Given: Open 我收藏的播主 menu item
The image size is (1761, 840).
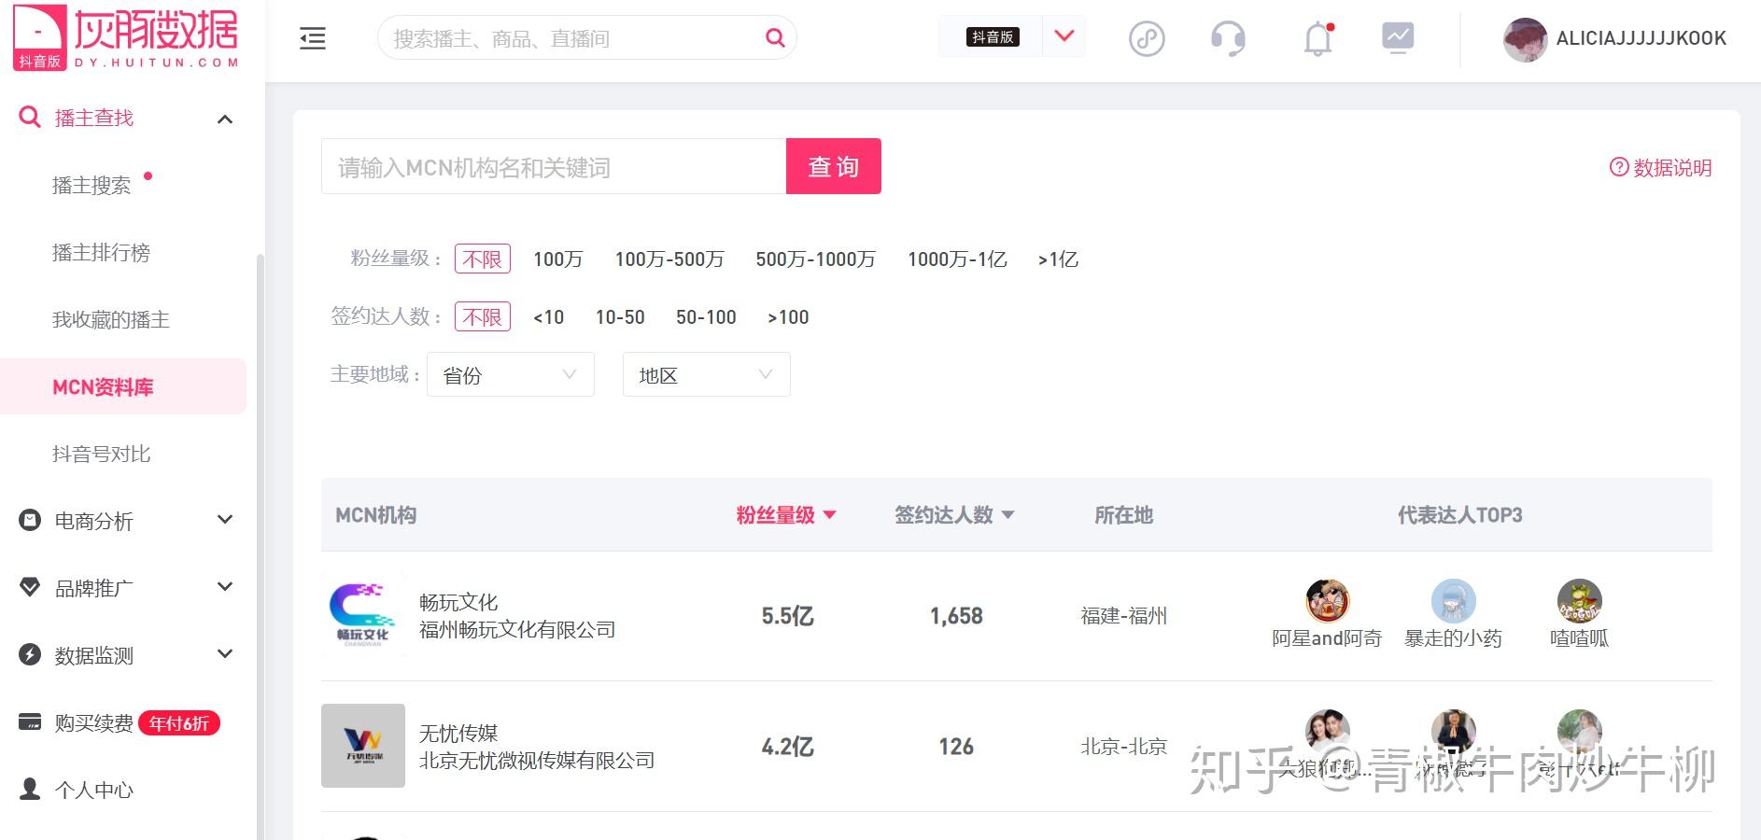Looking at the screenshot, I should (111, 319).
